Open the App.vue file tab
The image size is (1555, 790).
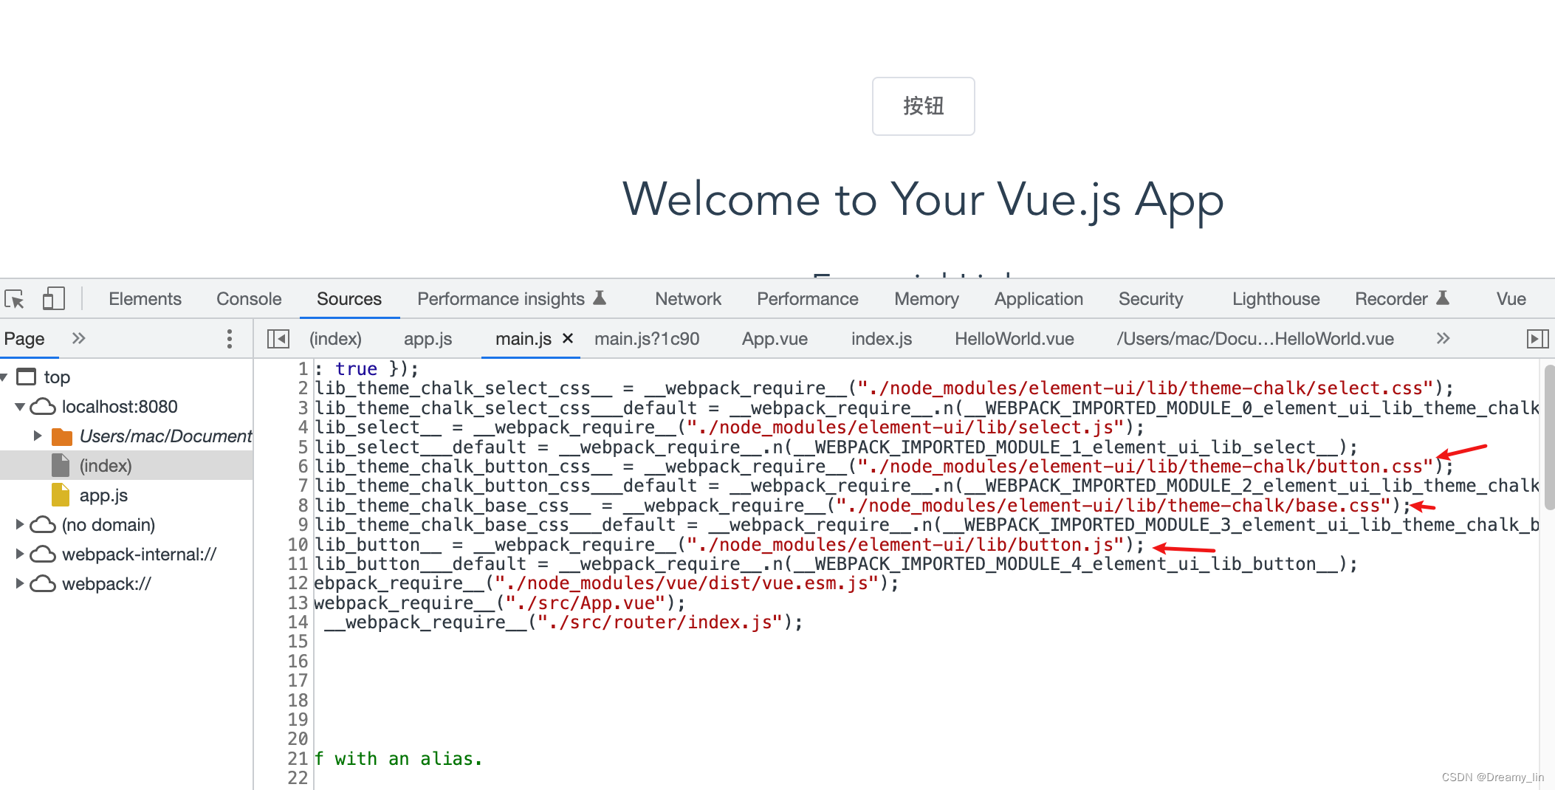coord(775,339)
